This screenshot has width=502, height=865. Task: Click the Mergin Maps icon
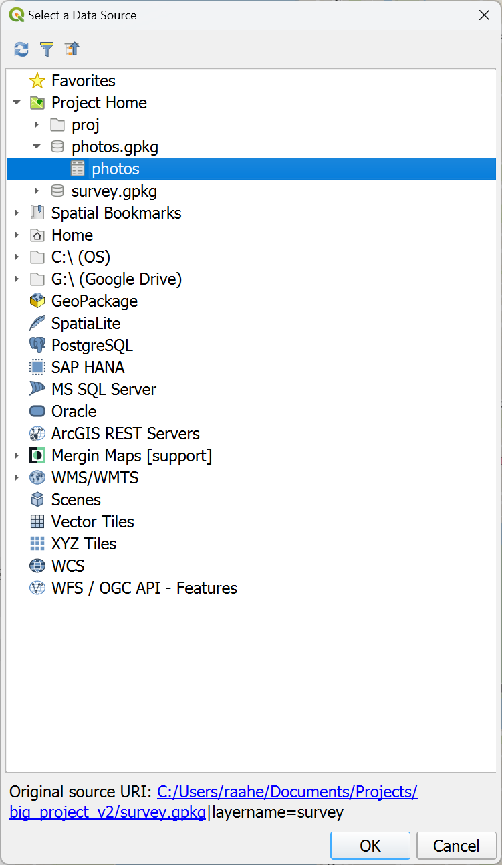37,456
